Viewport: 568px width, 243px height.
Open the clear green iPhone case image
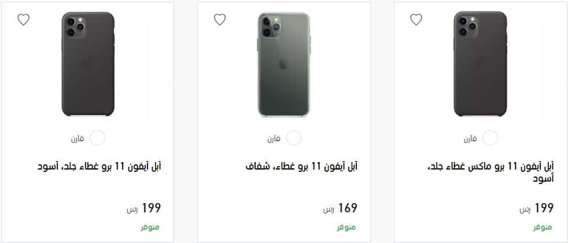point(284,64)
